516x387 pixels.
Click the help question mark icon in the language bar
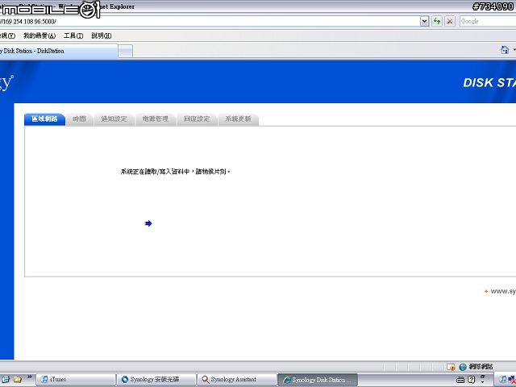pos(471,380)
